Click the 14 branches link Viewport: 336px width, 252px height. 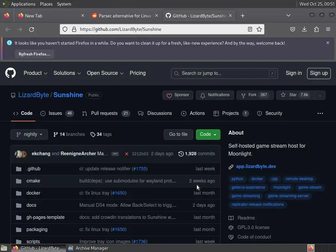tap(69, 134)
